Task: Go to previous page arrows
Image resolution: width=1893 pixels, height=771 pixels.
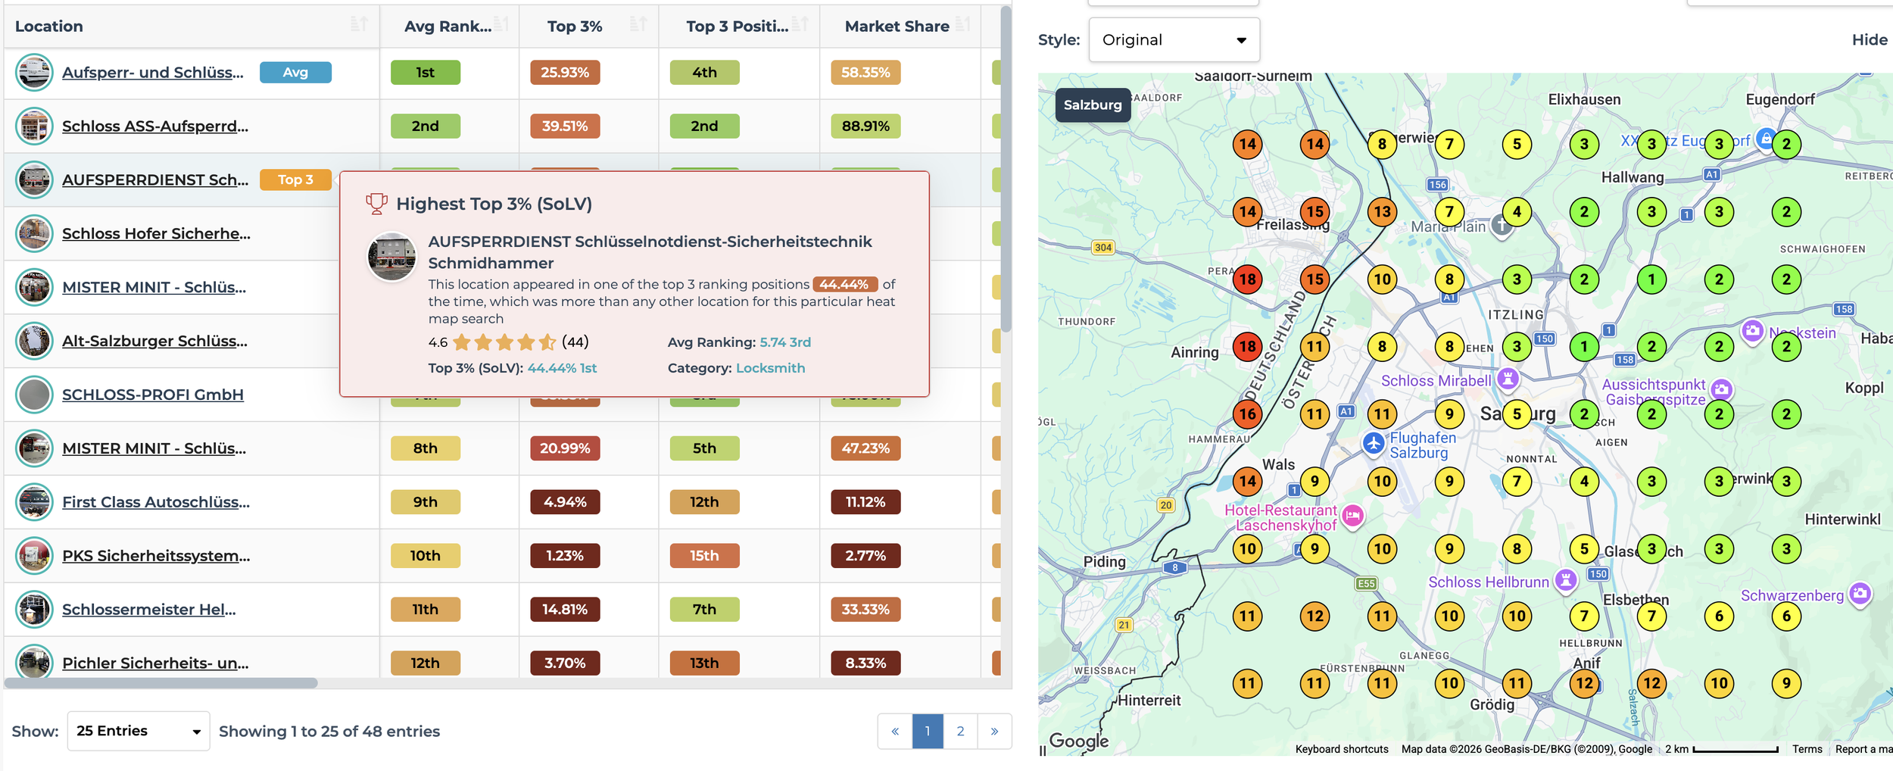Action: [895, 731]
